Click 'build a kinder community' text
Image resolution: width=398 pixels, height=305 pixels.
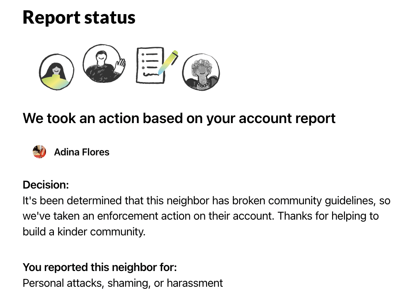click(x=84, y=232)
